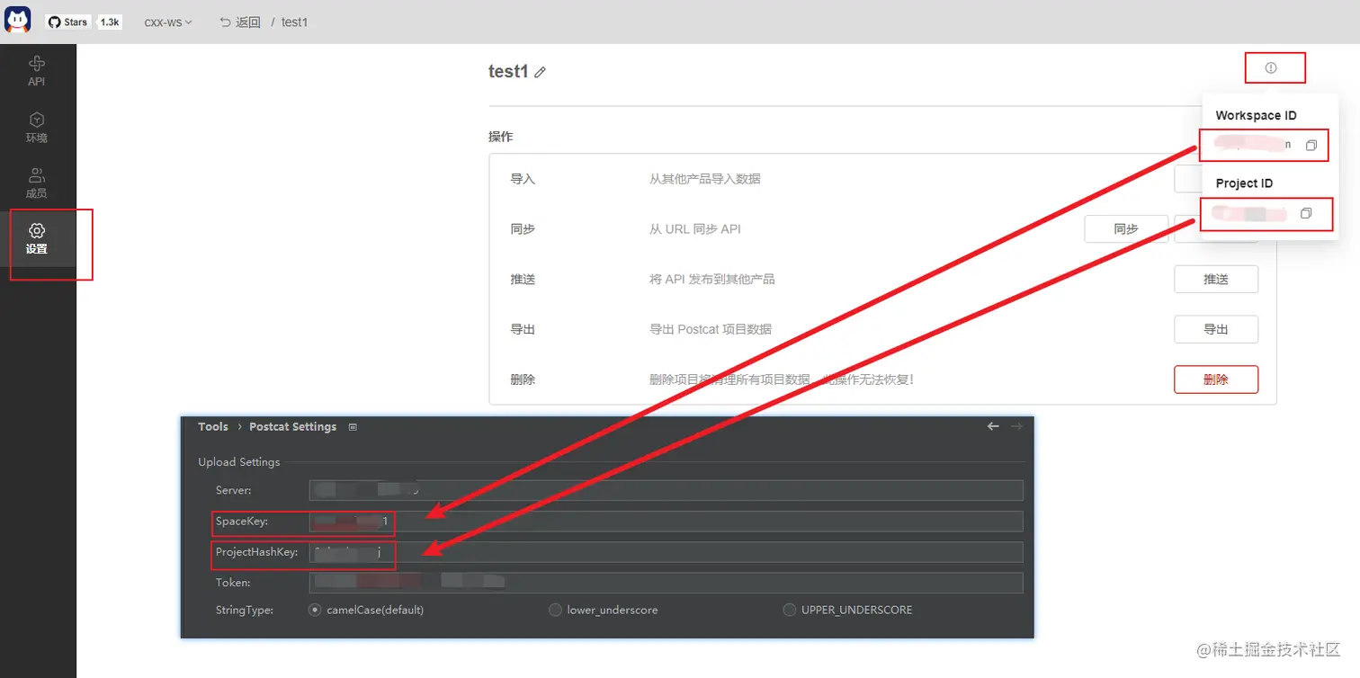Open the 设置 settings section
The height and width of the screenshot is (678, 1360).
pyautogui.click(x=36, y=238)
